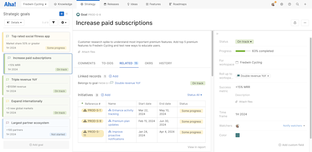Remove Double revenue YoY roll-up tag
312x152 pixels.
pos(268,76)
